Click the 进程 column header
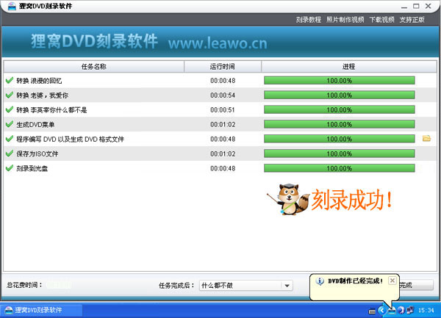This screenshot has height=318, width=441. click(x=348, y=67)
